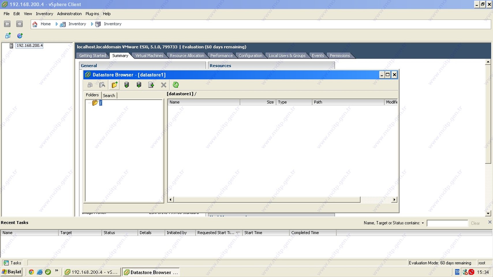Open Internet Explorer from quick launch
493x277 pixels.
coord(40,272)
